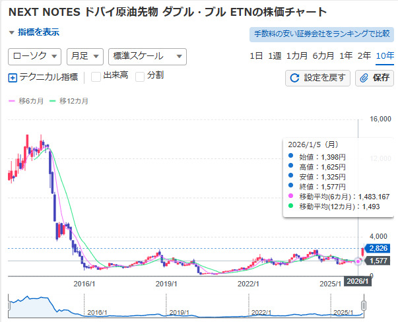
Task: Select the 1年 range tab
Action: 346,55
